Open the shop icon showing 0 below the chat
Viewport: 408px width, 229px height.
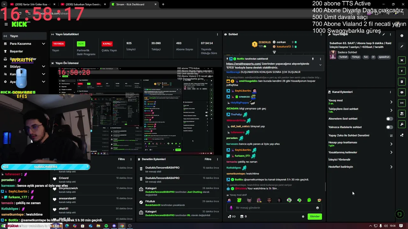pos(243,217)
